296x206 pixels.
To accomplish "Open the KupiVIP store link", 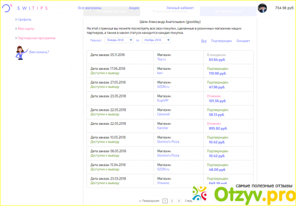I will pyautogui.click(x=163, y=100).
